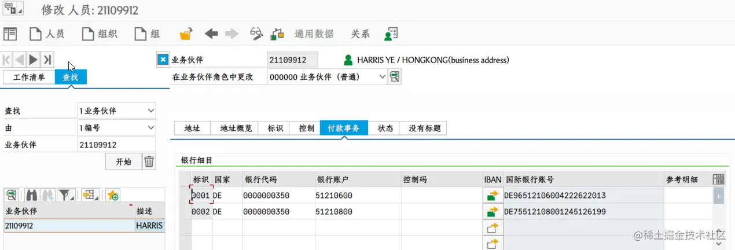Switch to the 工作清单 tab

click(x=29, y=78)
